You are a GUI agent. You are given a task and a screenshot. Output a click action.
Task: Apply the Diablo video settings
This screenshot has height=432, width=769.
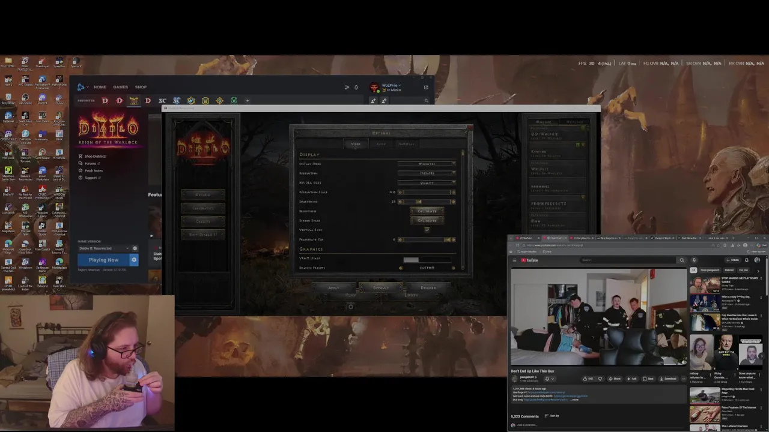point(333,288)
